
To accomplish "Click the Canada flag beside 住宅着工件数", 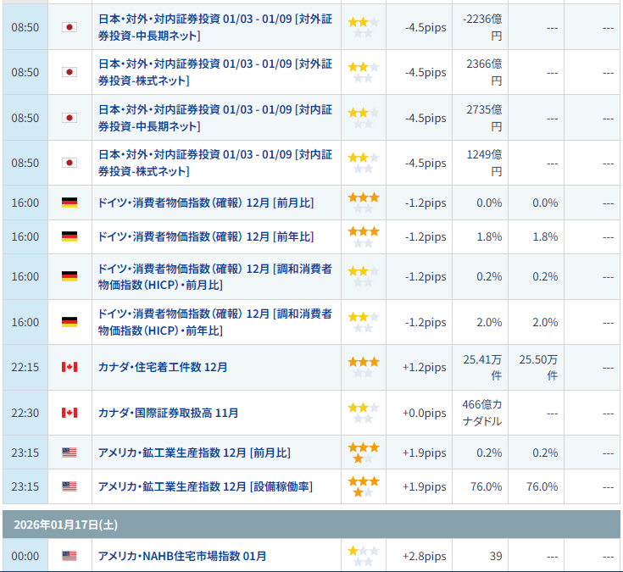I will click(x=70, y=367).
